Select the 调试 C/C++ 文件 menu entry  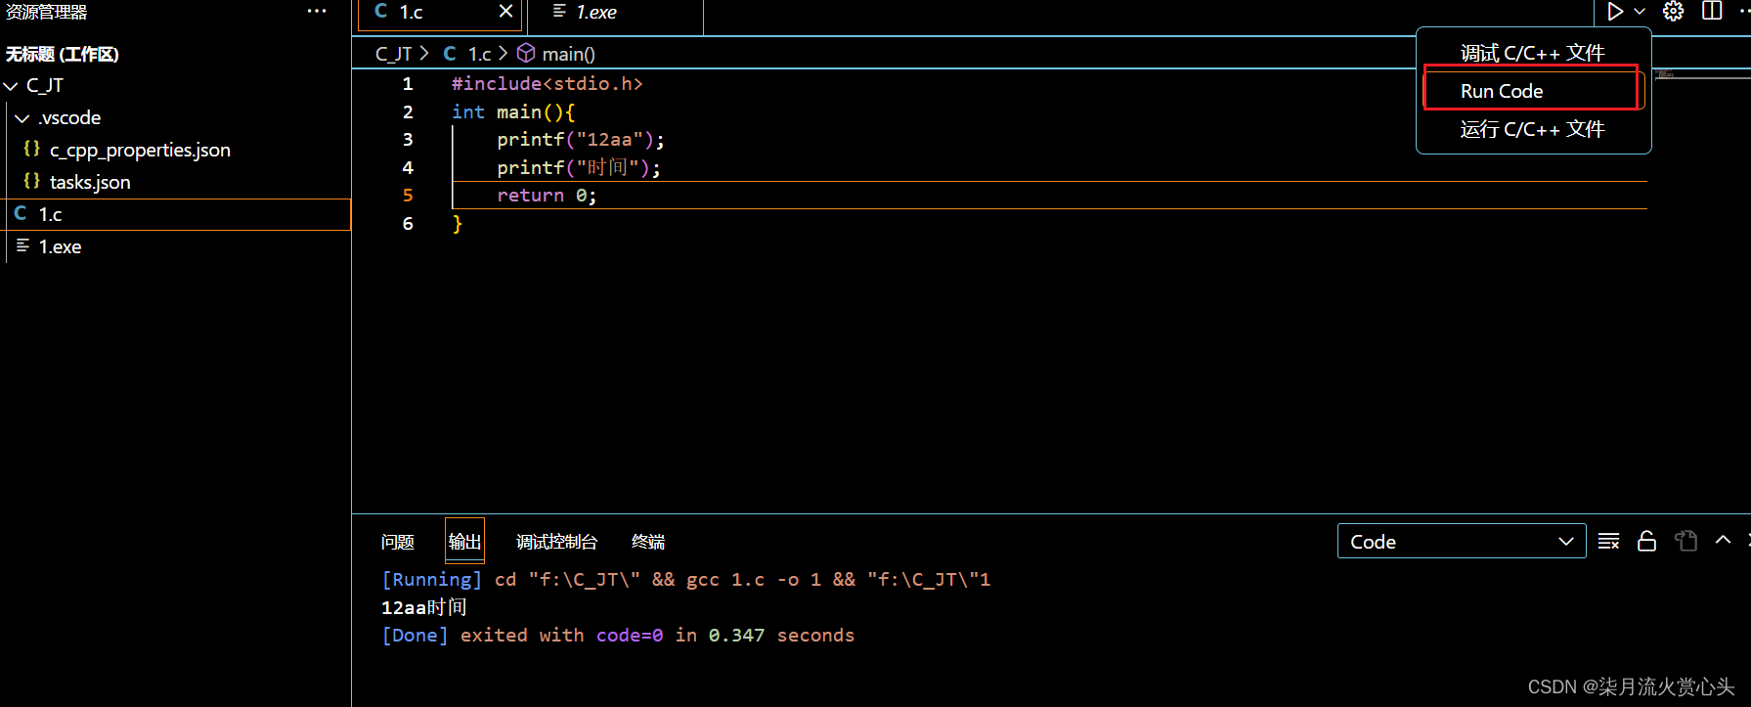point(1532,53)
